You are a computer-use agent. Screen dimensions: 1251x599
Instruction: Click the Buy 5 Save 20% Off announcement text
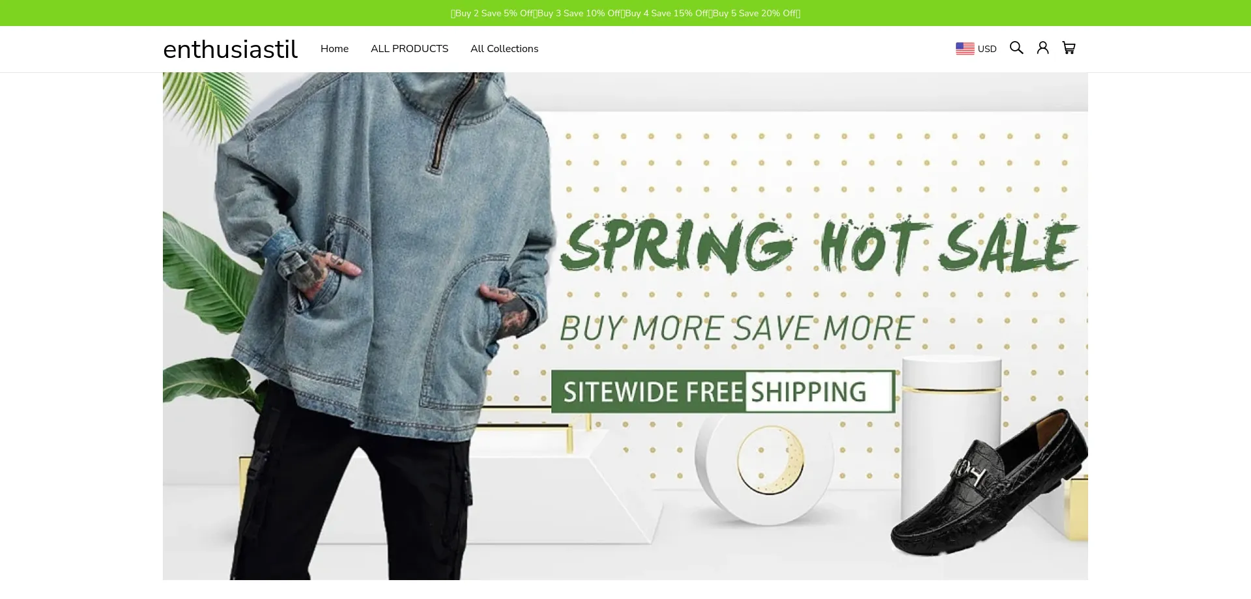click(x=754, y=13)
